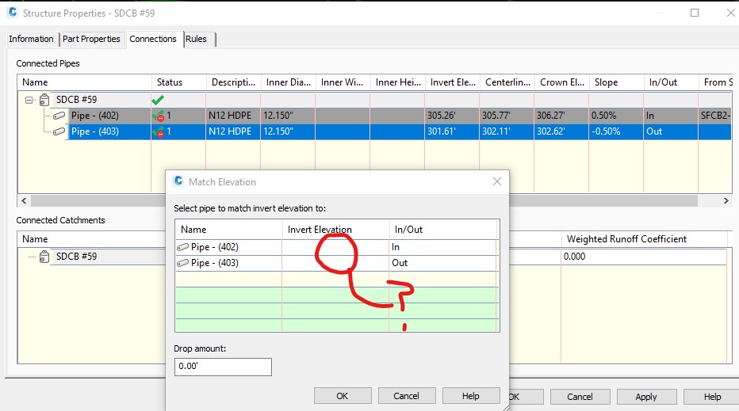Click the -0.50% slope cell

pyautogui.click(x=616, y=131)
